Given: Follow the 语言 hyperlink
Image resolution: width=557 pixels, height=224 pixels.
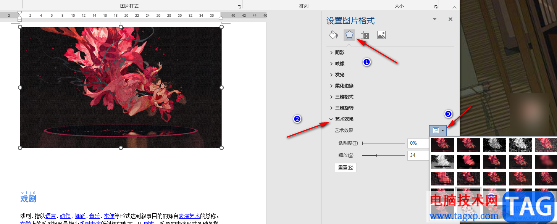Looking at the screenshot, I should coord(50,216).
